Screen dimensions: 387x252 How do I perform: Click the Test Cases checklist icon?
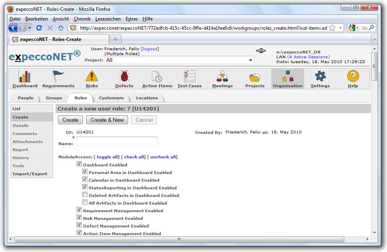click(x=189, y=76)
